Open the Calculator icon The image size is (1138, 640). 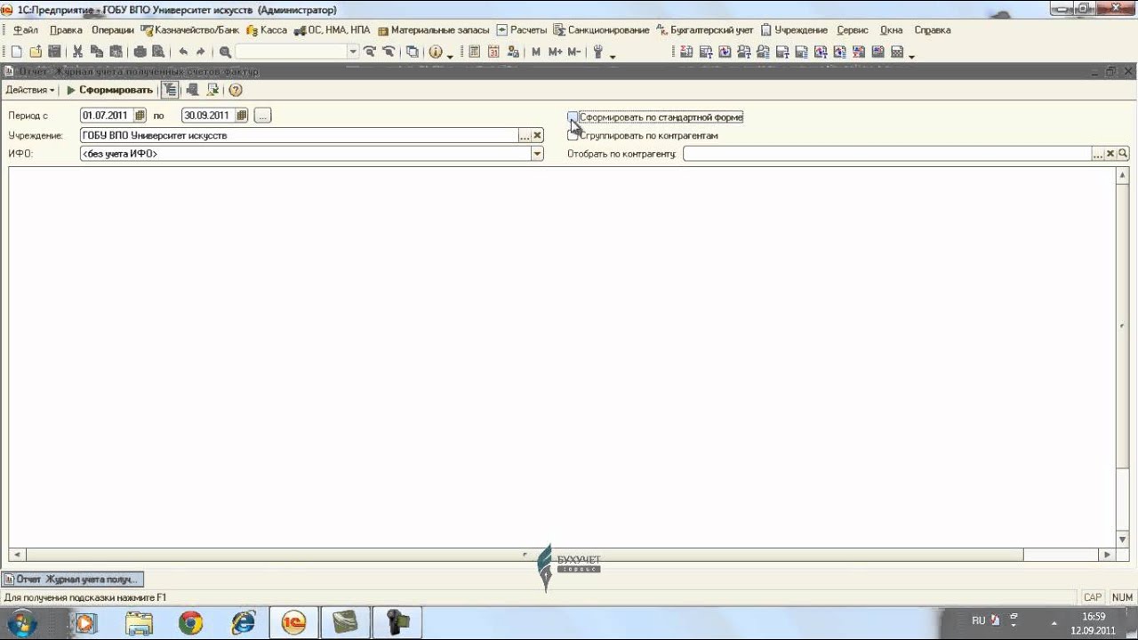pyautogui.click(x=474, y=52)
